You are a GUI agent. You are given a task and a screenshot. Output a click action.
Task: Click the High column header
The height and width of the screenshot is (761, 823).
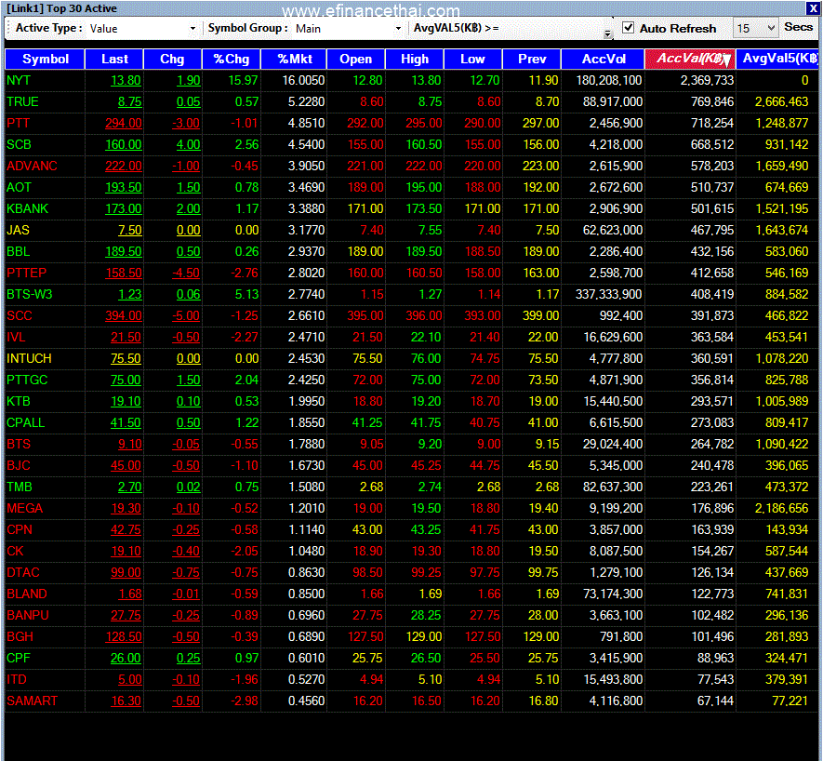pos(414,59)
